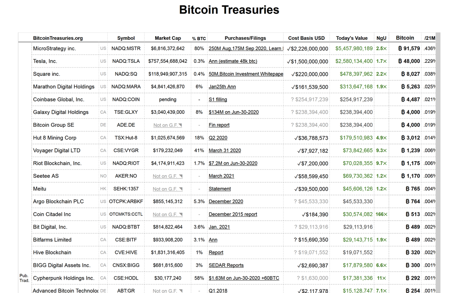
Task: Open BIGG Digital 'SEDAR Reports' link
Action: pos(226,265)
